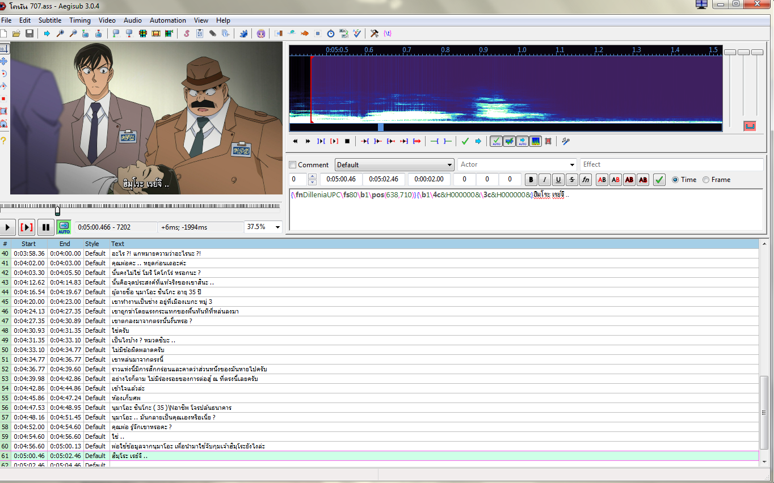Screen dimensions: 774x483
Task: Launch the ASSDraw icon with anime face
Action: (261, 34)
